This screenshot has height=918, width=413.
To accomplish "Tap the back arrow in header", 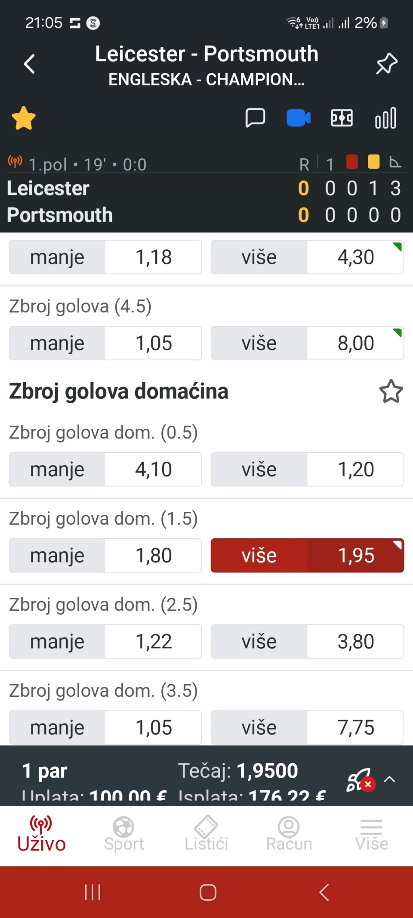I will coord(29,65).
